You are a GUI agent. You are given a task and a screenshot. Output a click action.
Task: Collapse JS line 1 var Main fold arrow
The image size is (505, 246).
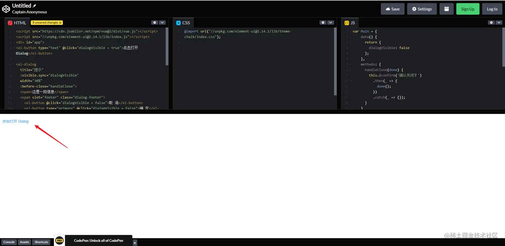[x=350, y=31]
